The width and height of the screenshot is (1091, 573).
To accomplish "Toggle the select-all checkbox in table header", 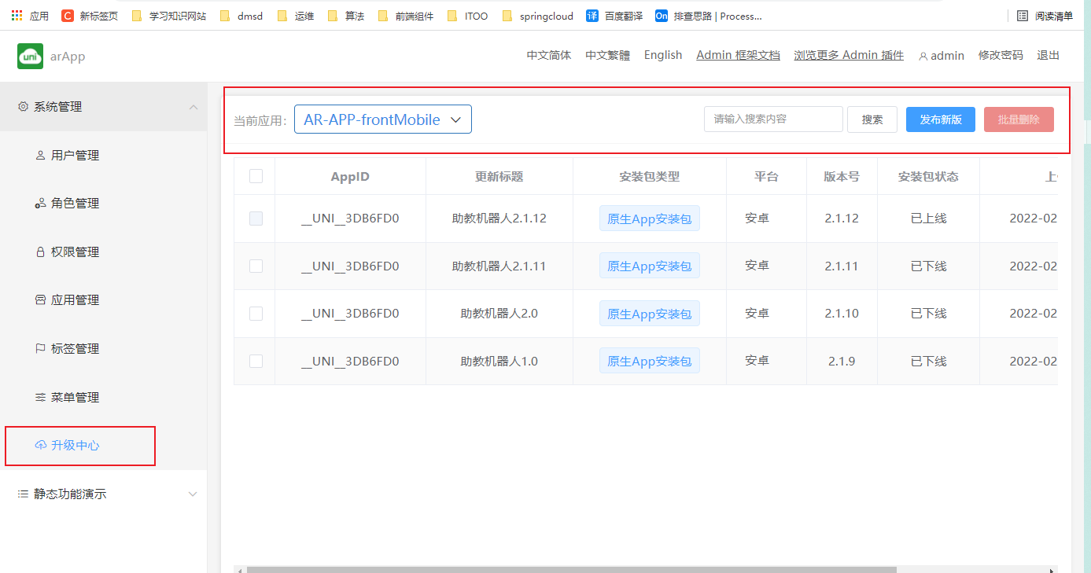I will point(256,176).
